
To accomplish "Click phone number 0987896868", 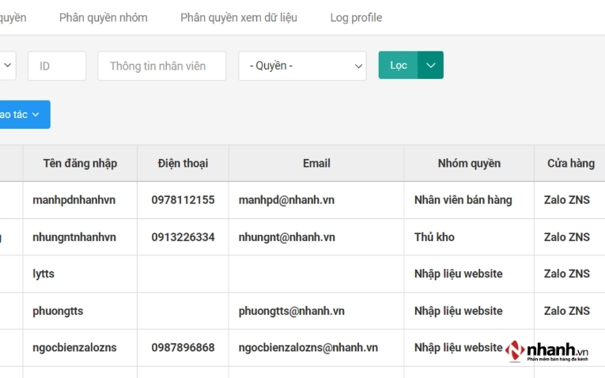I will coord(183,347).
